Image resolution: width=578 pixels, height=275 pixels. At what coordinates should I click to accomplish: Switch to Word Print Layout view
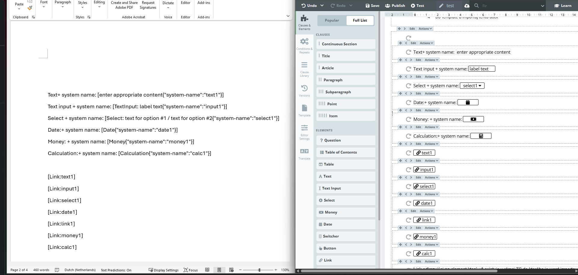pyautogui.click(x=219, y=270)
